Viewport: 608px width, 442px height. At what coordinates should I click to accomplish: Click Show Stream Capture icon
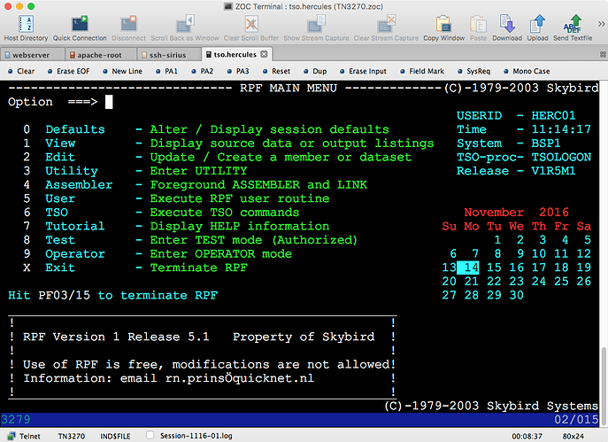316,24
